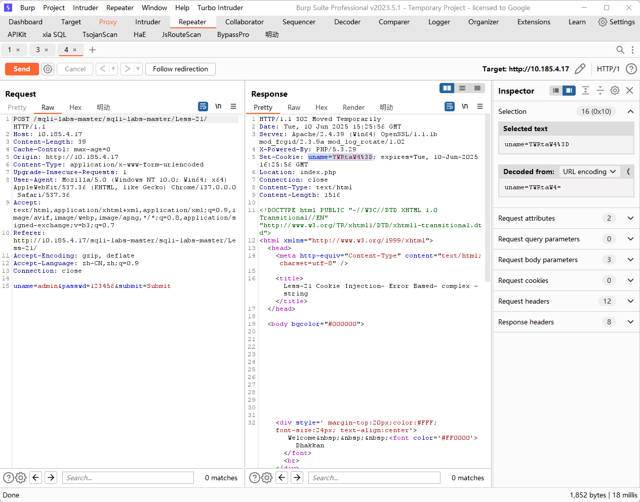Open the Repeater send options gear icon
This screenshot has height=502, width=640.
(48, 69)
